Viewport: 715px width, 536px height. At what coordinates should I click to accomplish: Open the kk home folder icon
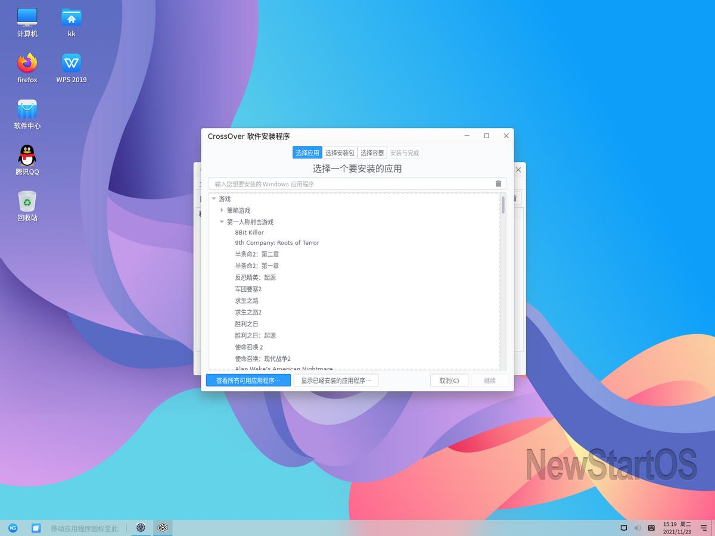71,23
